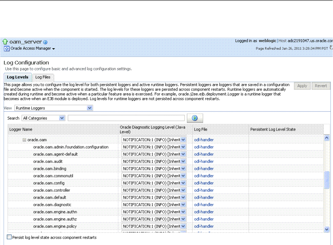This screenshot has height=245, width=333.
Task: Click the green search go button
Action: pyautogui.click(x=195, y=118)
